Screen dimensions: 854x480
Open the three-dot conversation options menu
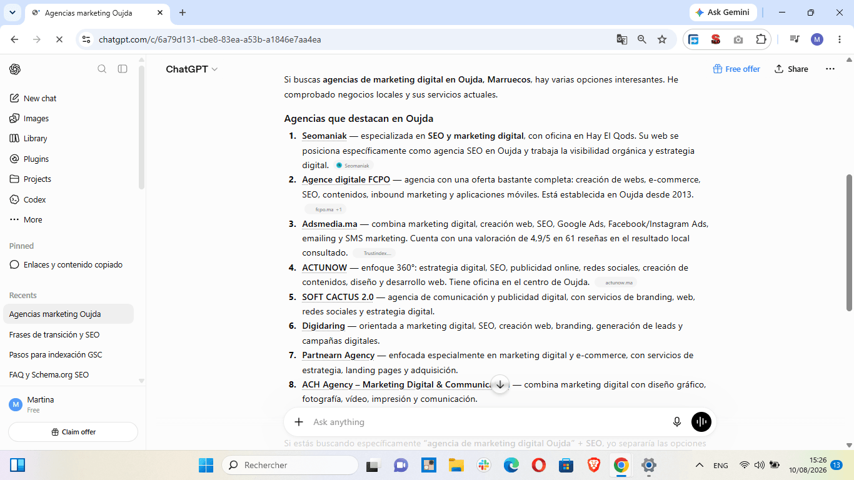[x=830, y=69]
